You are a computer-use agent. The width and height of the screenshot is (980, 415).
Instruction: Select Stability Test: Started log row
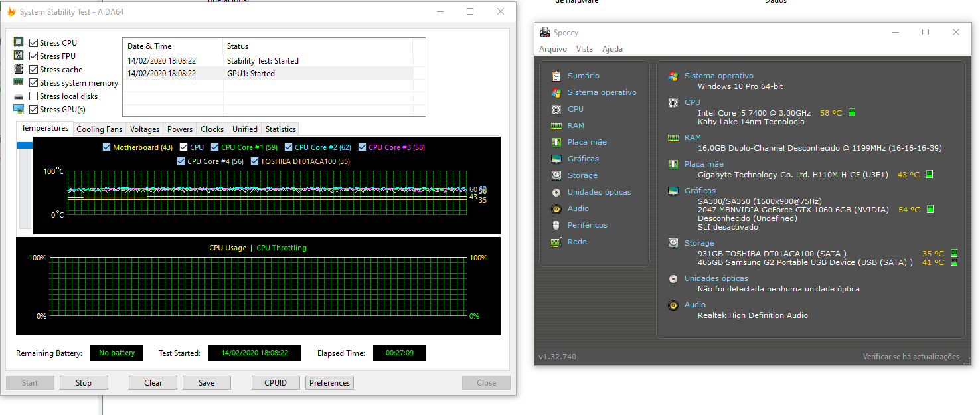pos(268,61)
